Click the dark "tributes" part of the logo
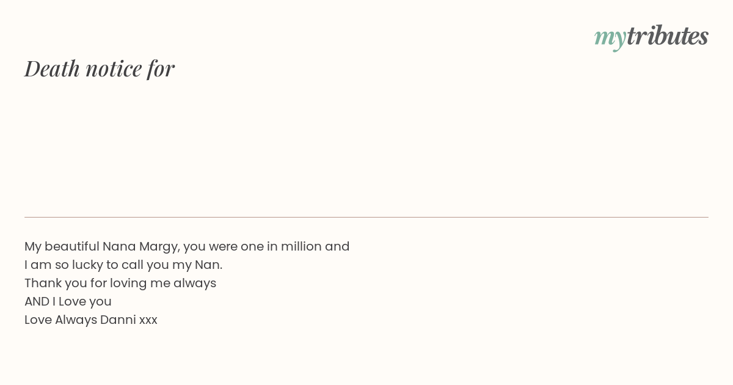 point(668,35)
